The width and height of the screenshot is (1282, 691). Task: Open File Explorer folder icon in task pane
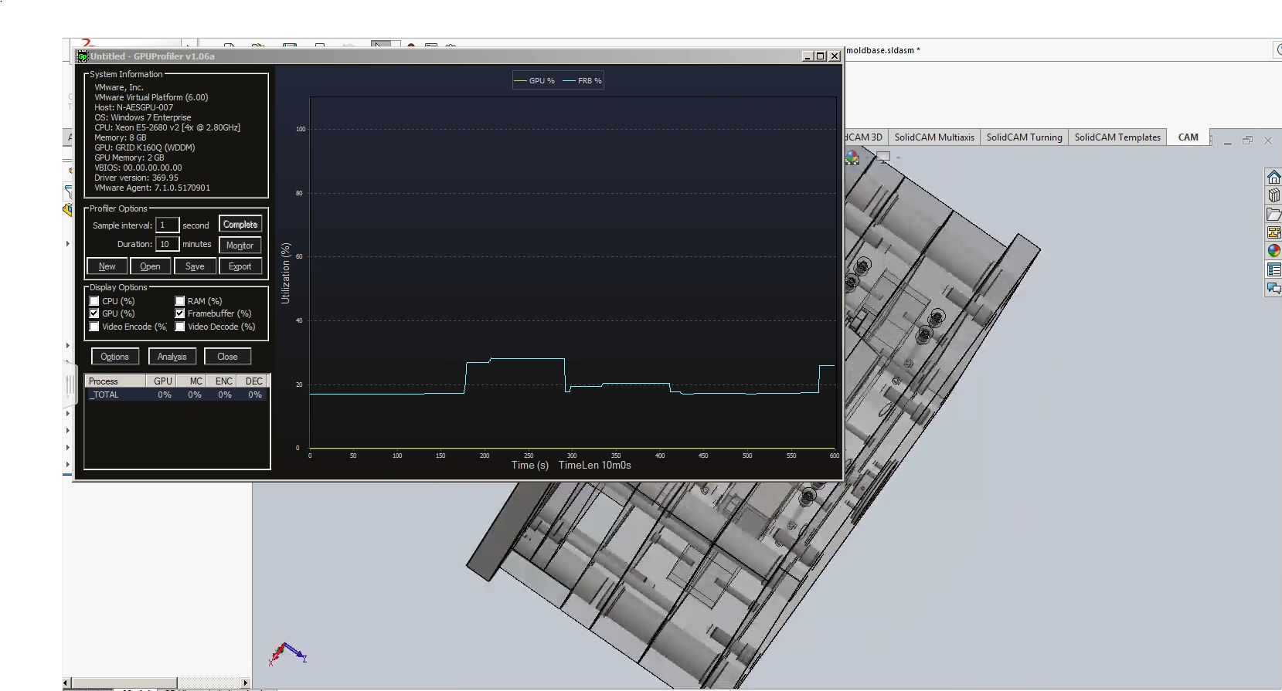[1273, 214]
